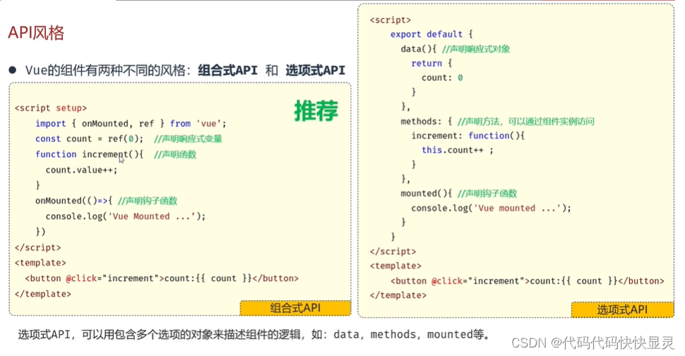Click comment '//声明方法，可以通过组件实例访问'
The image size is (685, 356).
point(526,121)
